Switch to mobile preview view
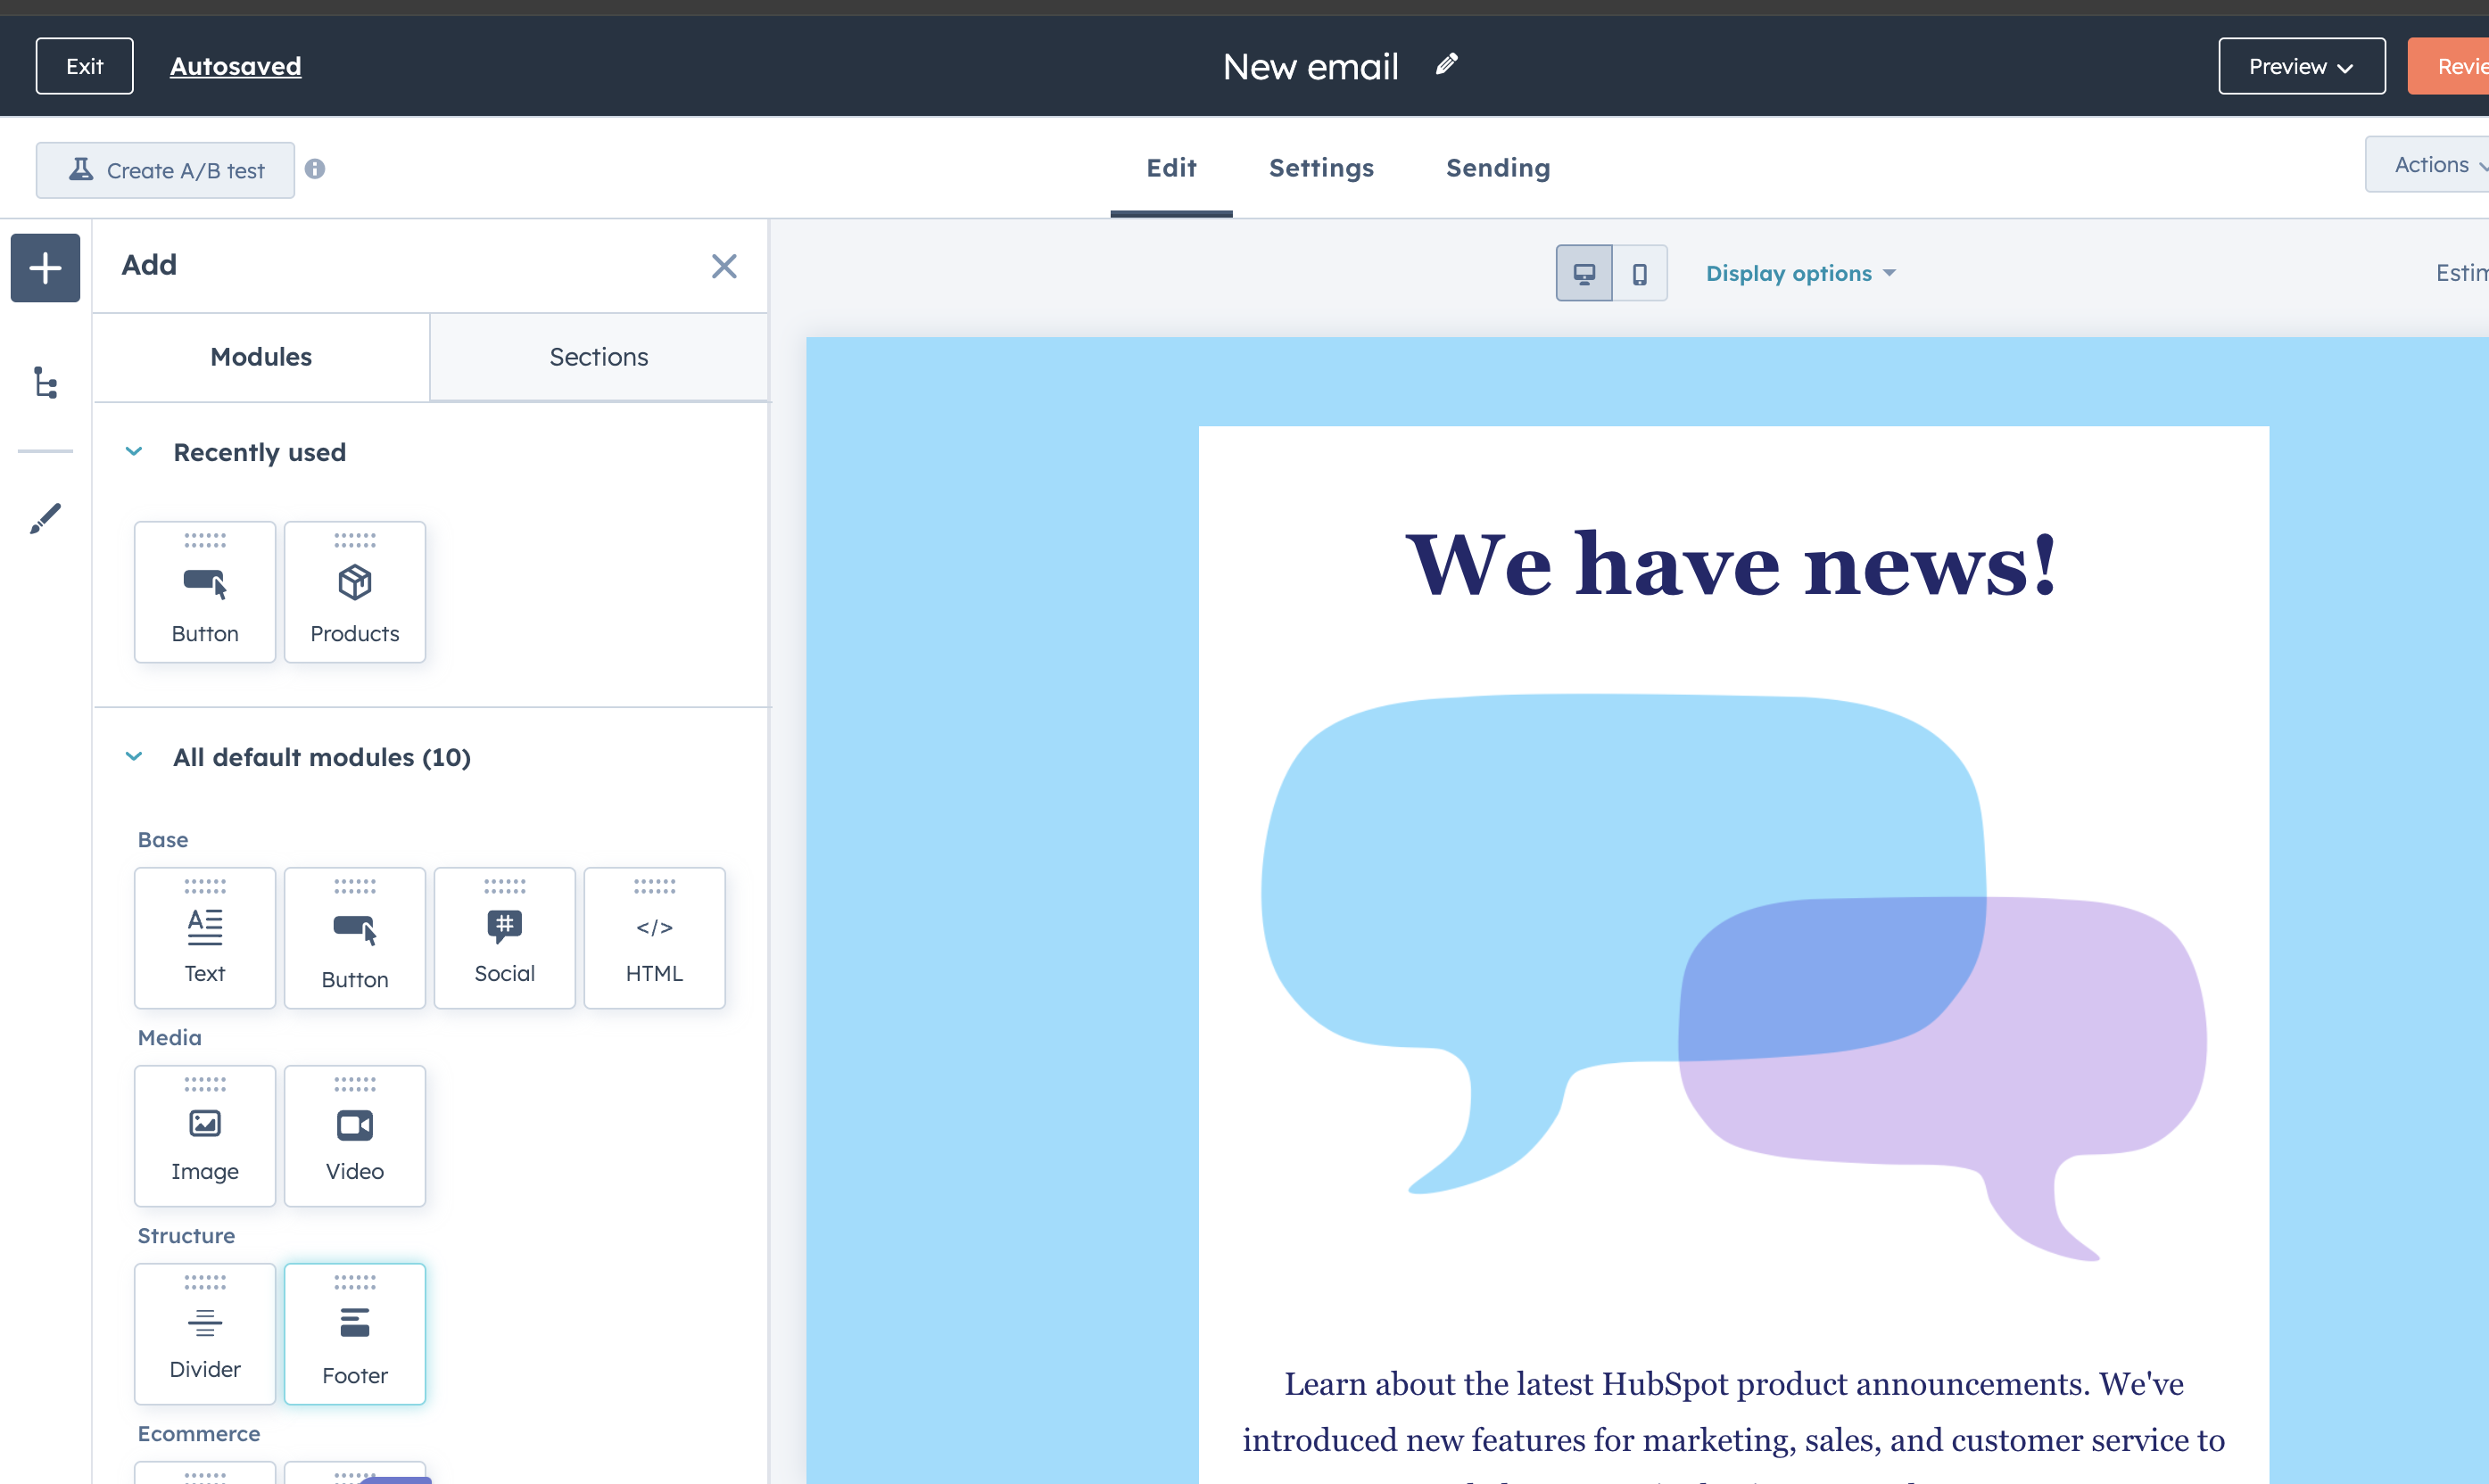Image resolution: width=2489 pixels, height=1484 pixels. click(x=1640, y=273)
